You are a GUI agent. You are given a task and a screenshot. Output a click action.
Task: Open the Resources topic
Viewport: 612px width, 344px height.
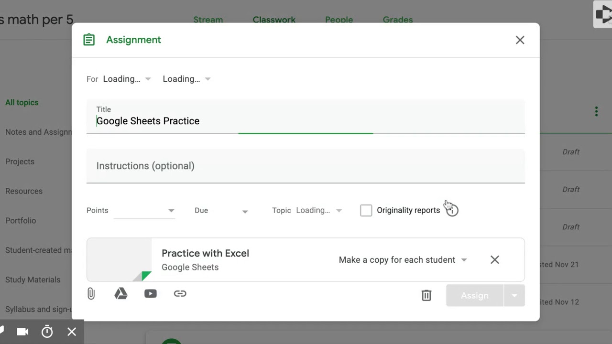tap(24, 191)
